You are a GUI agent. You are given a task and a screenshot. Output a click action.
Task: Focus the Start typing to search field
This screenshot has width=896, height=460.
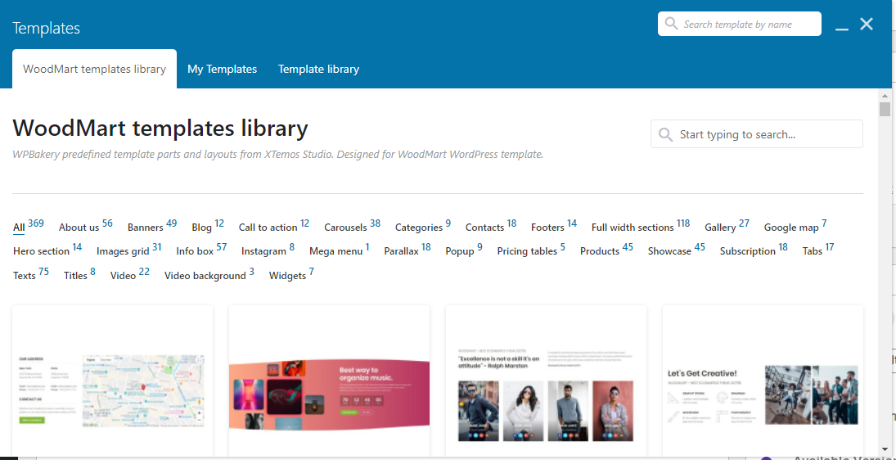[757, 134]
